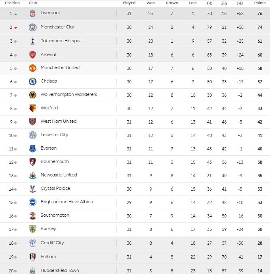
Task: Open the Everton club name link
Action: (x=49, y=148)
